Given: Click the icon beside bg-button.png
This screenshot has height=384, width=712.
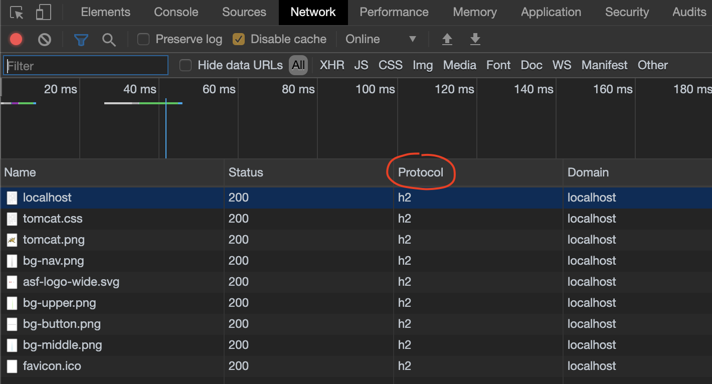Looking at the screenshot, I should (12, 324).
